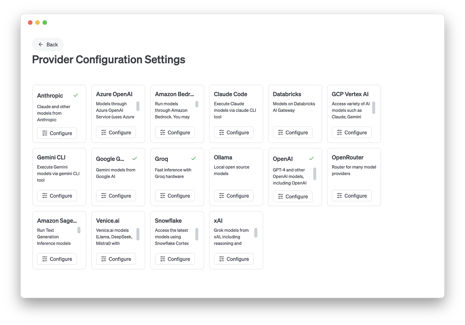Click the sliders icon on Anthropic's Configure button
Image resolution: width=465 pixels, height=325 pixels.
pos(45,133)
